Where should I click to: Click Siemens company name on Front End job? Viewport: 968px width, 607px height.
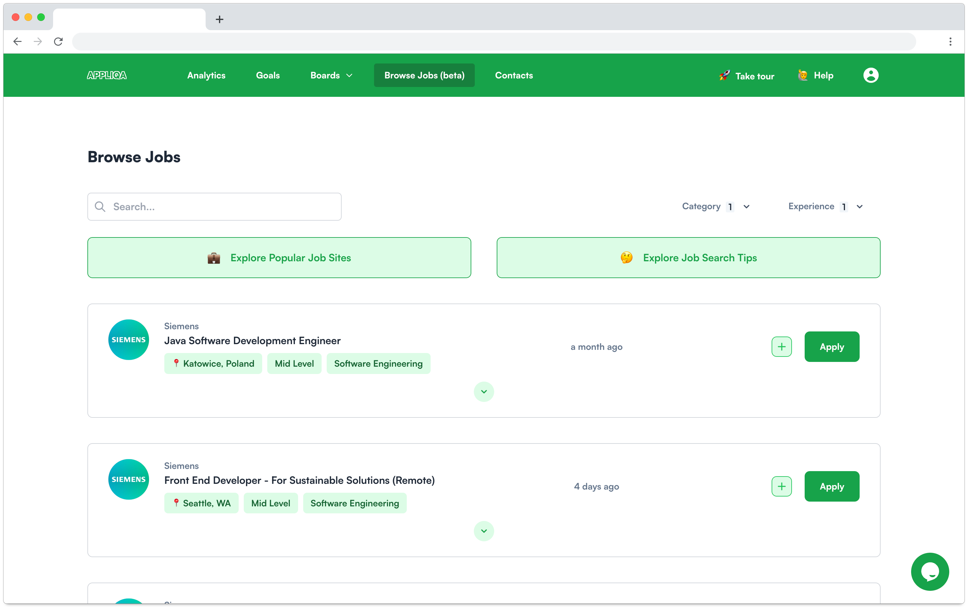[x=181, y=466]
